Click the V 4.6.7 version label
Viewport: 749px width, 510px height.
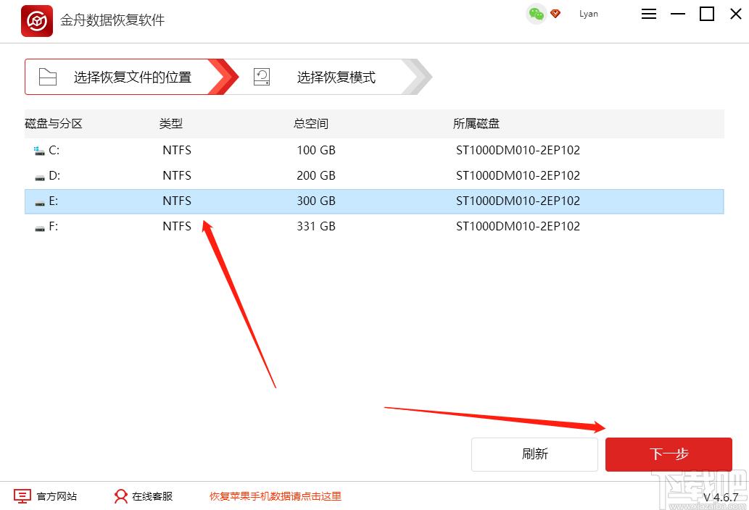pyautogui.click(x=721, y=497)
